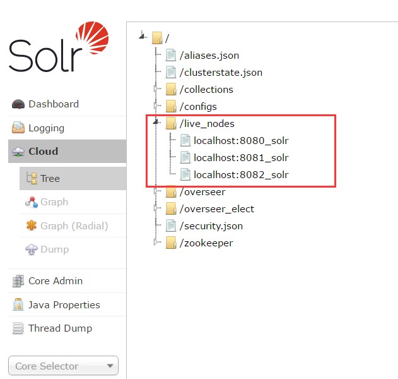Select the Cloud menu item

point(67,151)
